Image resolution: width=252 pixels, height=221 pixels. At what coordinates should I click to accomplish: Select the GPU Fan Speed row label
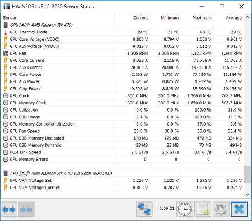pos(25,131)
